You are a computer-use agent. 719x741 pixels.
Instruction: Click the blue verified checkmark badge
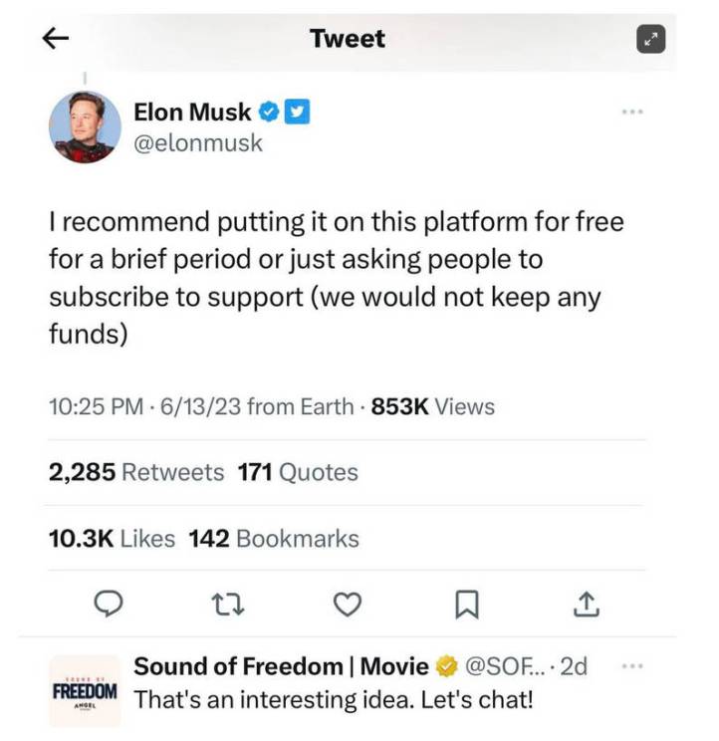270,113
